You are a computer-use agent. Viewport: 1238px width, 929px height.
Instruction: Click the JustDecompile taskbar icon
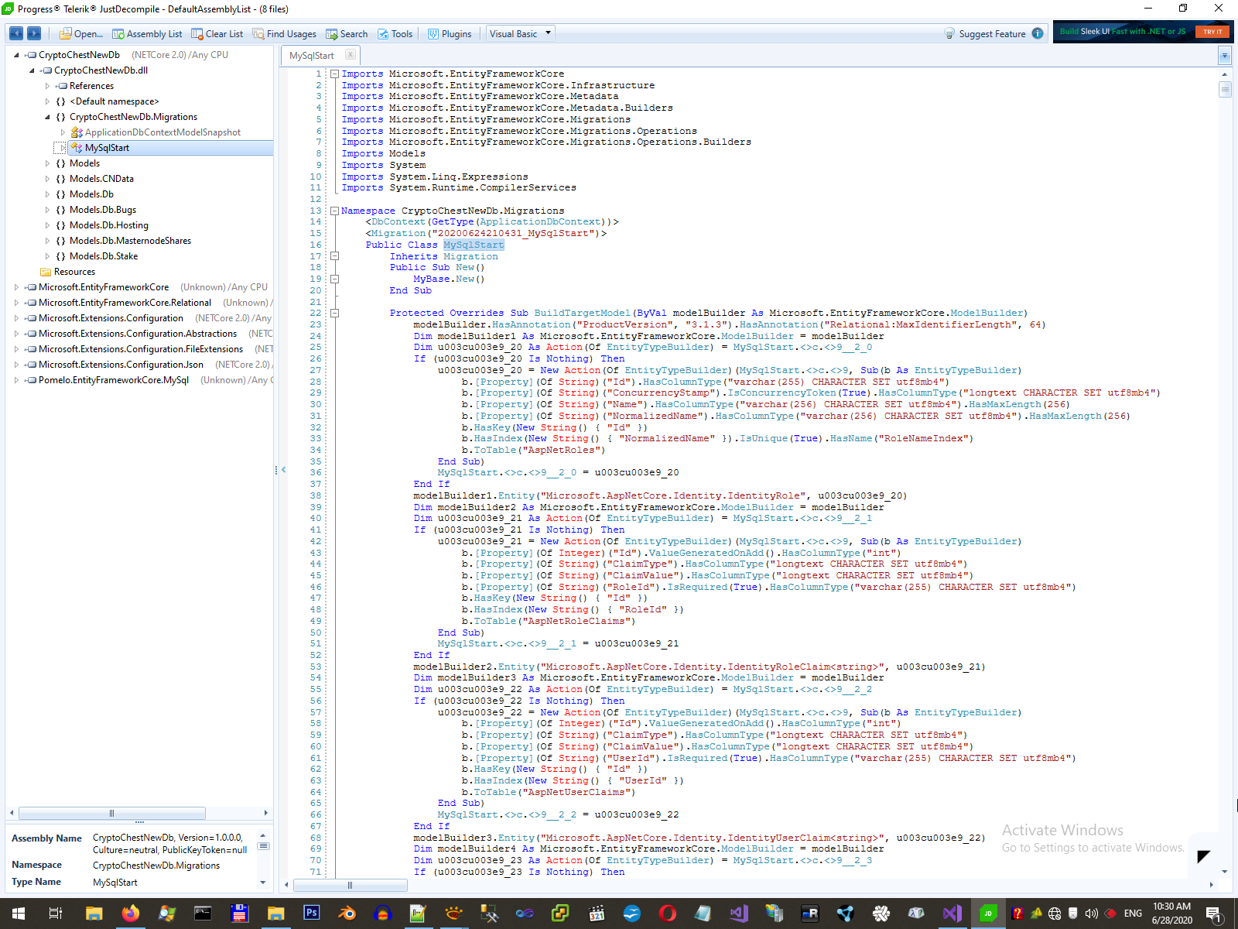coord(988,914)
